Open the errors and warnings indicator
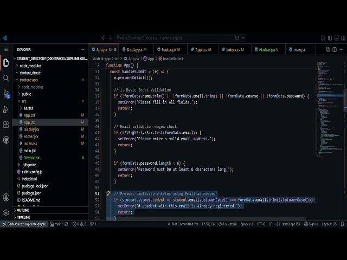The width and height of the screenshot is (347, 260). click(79, 224)
